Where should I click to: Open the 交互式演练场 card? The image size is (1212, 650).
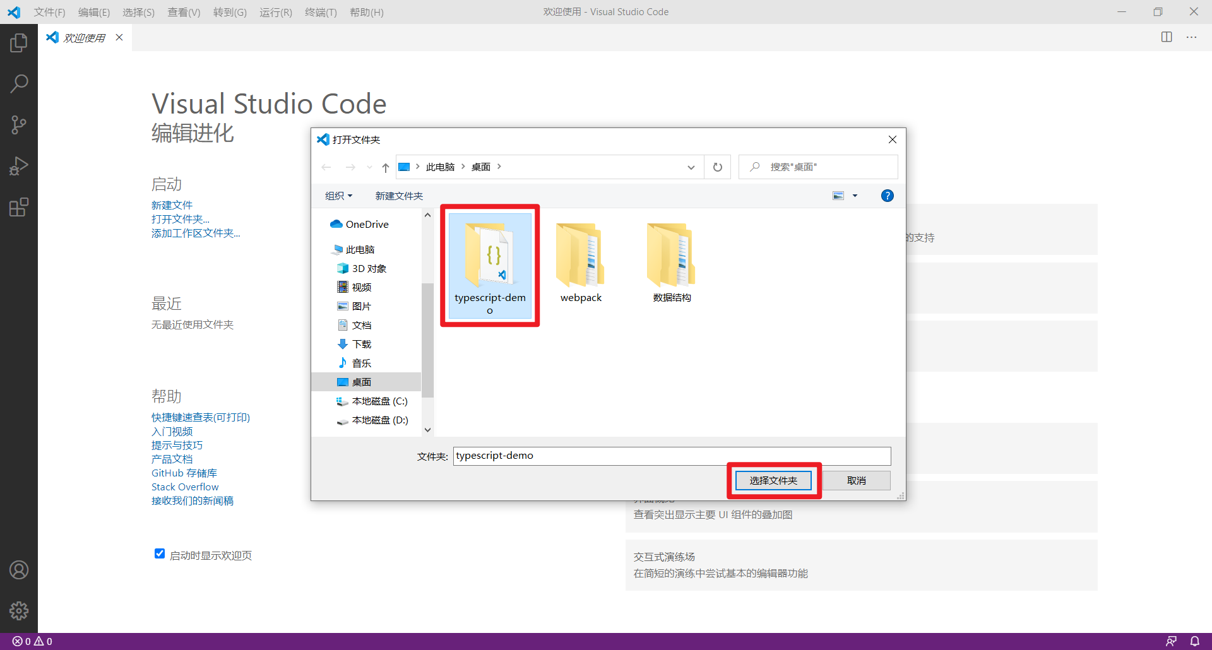coord(861,565)
